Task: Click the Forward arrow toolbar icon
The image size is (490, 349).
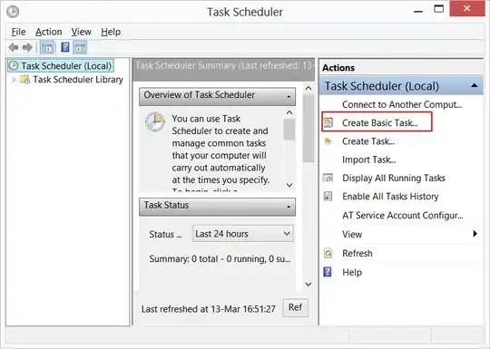Action: [27, 47]
